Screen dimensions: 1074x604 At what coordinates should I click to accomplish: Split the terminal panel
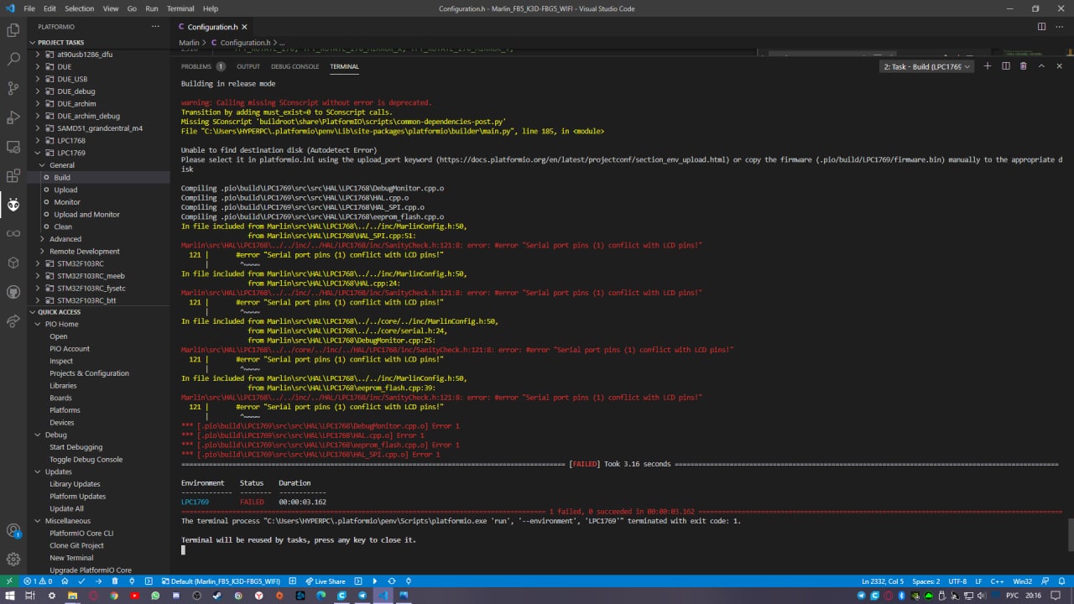1006,66
